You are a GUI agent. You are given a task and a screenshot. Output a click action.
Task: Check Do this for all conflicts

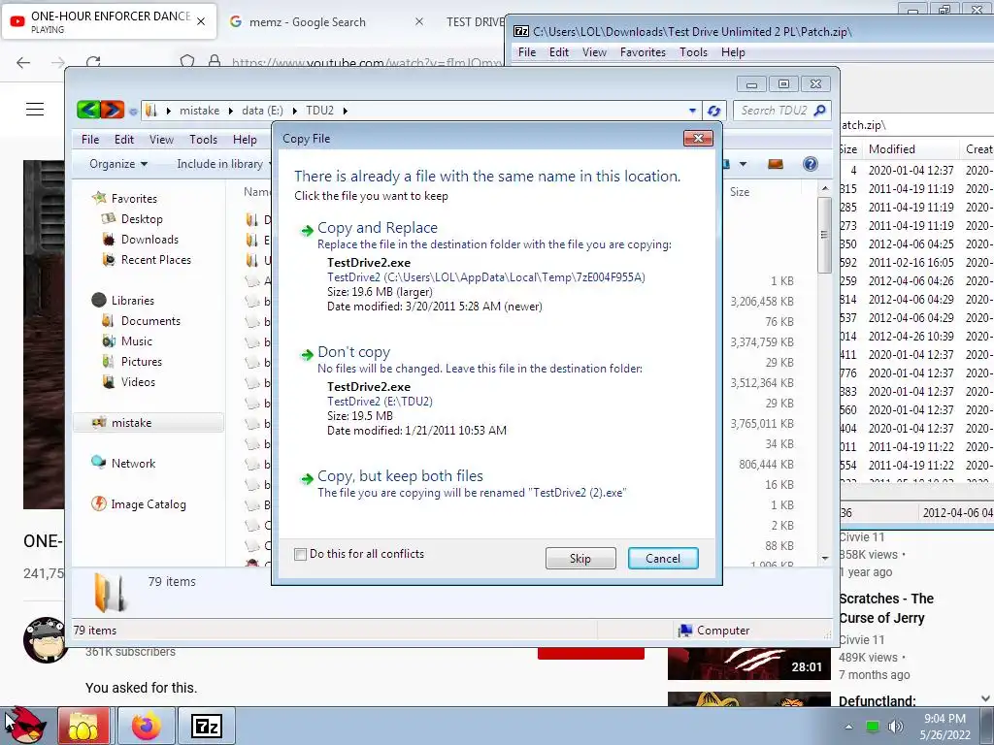301,554
